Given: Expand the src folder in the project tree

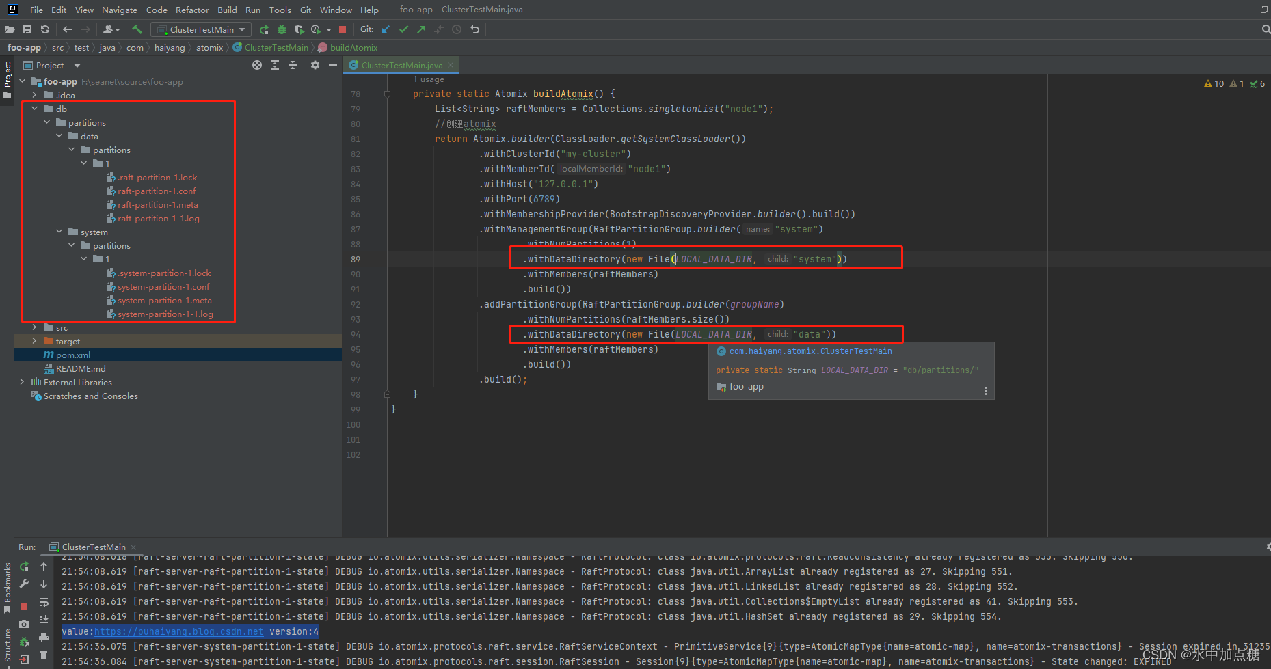Looking at the screenshot, I should [34, 327].
